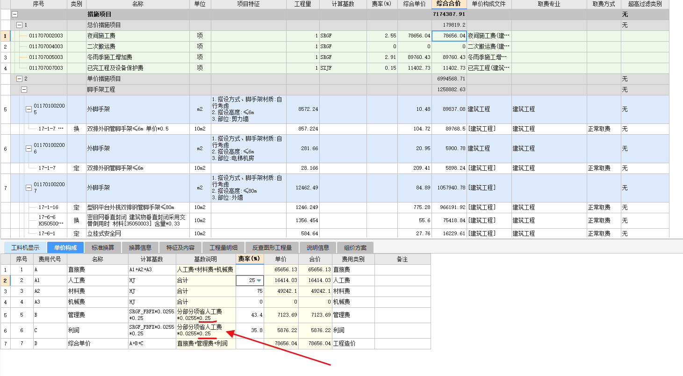The width and height of the screenshot is (683, 376).
Task: Open the 工程量明细 tab
Action: click(x=223, y=247)
